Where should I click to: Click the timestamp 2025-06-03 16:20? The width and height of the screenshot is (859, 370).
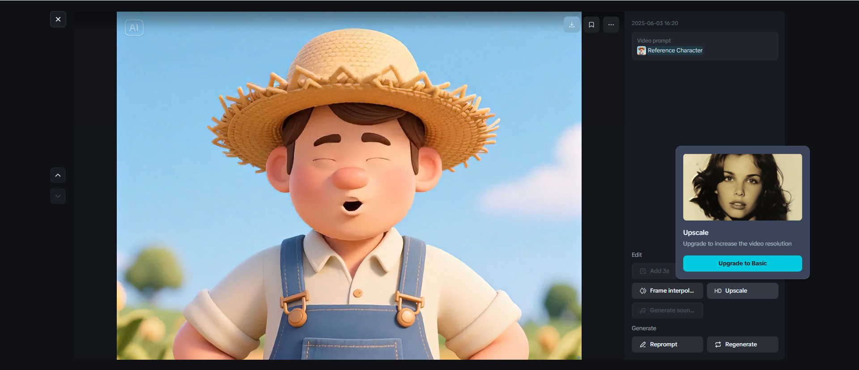point(655,23)
